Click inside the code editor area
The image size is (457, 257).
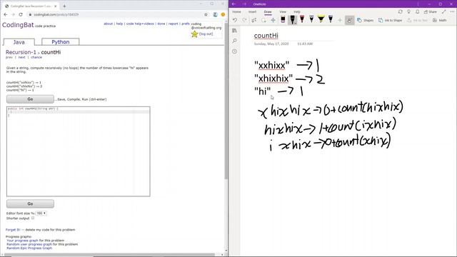(x=78, y=151)
